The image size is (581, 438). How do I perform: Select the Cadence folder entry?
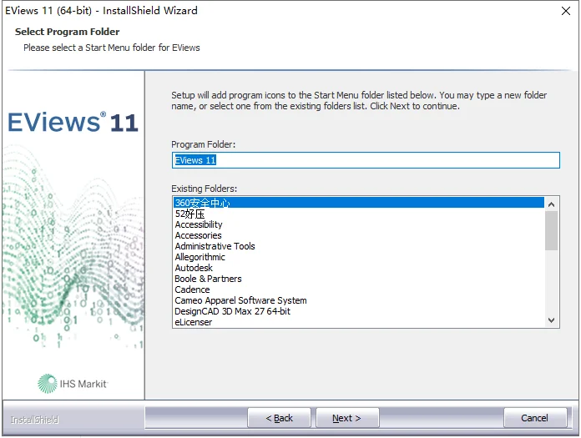(192, 289)
